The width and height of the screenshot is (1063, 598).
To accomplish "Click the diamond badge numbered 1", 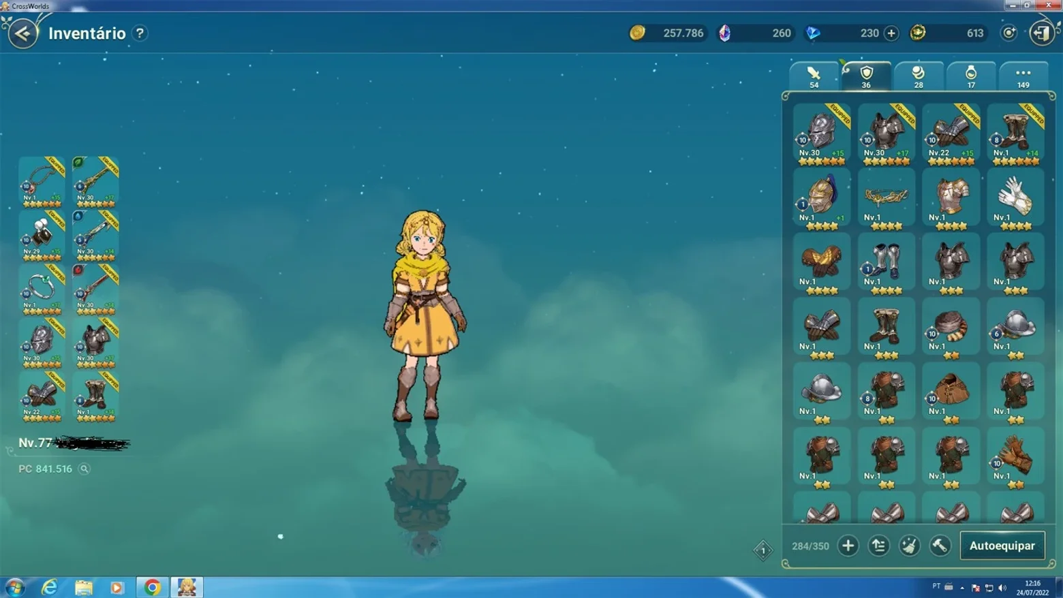I will point(763,550).
